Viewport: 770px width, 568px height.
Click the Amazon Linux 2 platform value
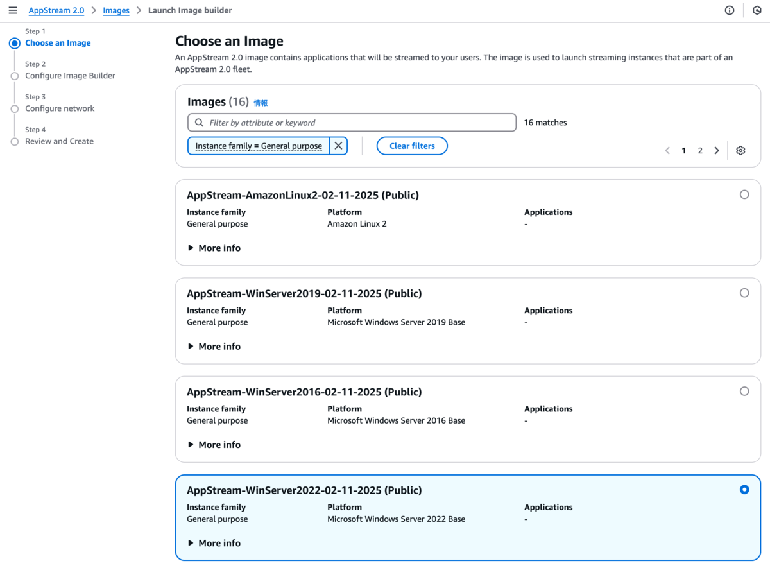click(357, 224)
